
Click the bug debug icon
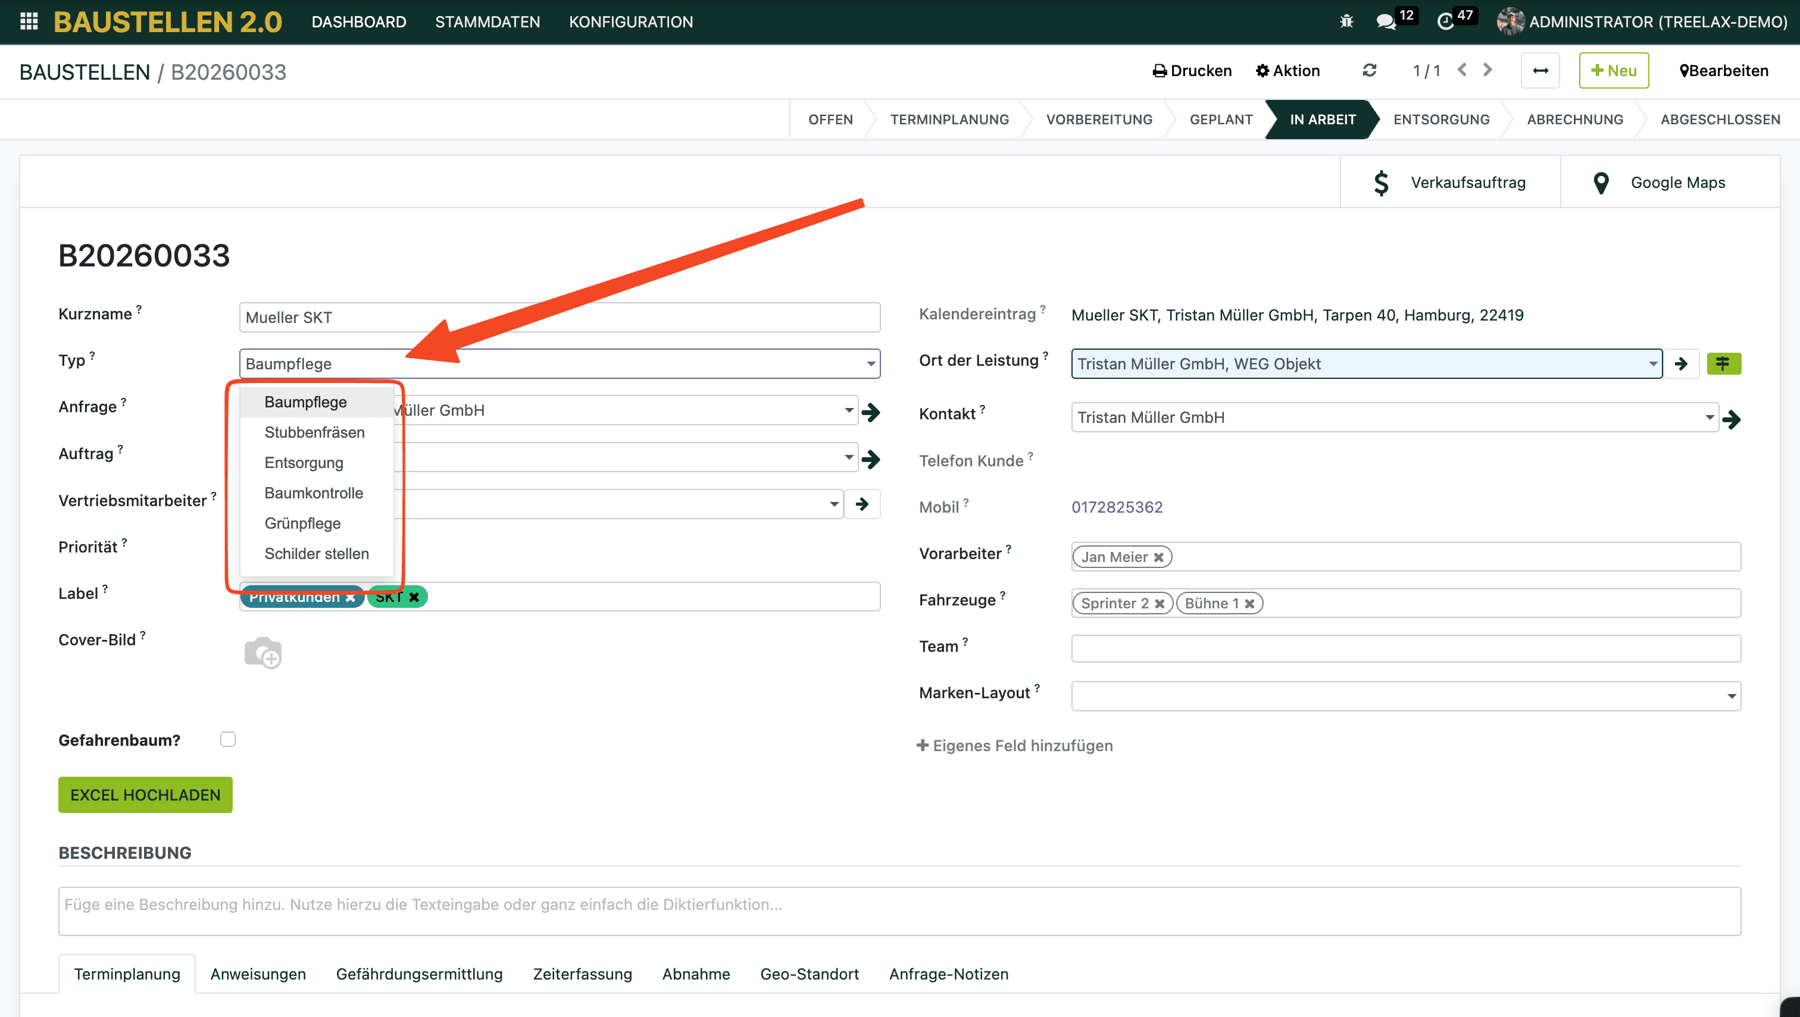coord(1346,21)
